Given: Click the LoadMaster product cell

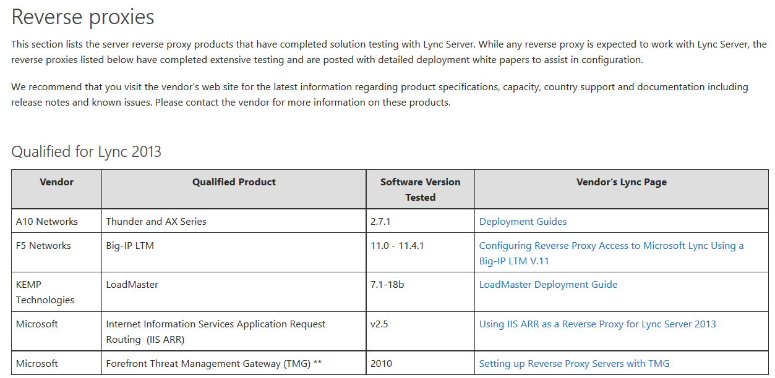Looking at the screenshot, I should [234, 292].
